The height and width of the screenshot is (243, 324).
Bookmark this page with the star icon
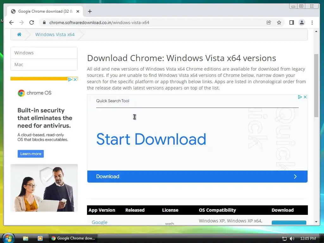(279, 22)
